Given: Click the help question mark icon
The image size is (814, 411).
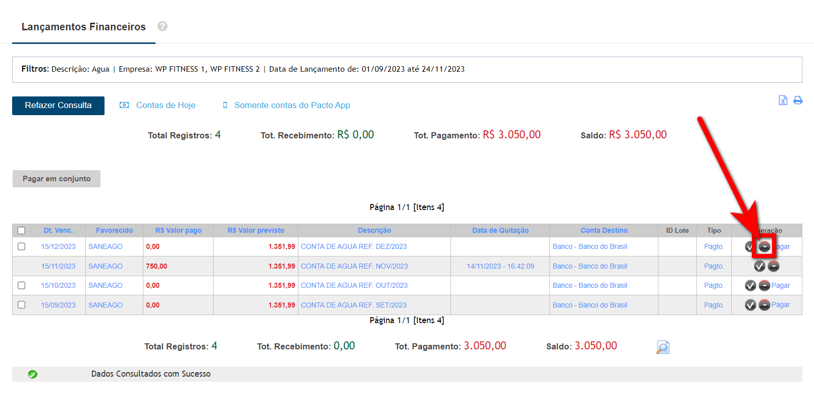Looking at the screenshot, I should pos(162,26).
